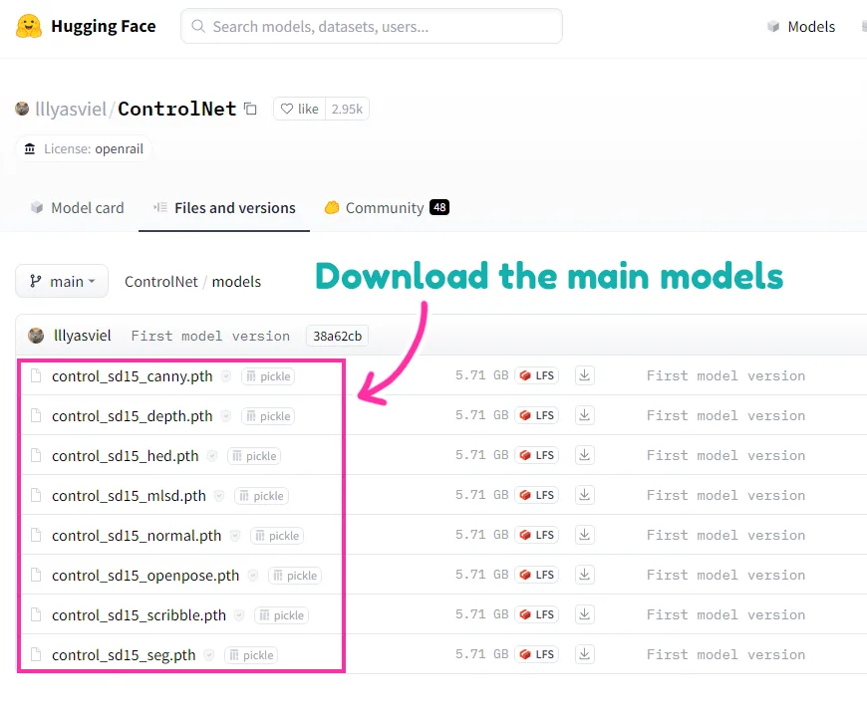Click the pickle badge for control_sd15_mlsd.pth
The height and width of the screenshot is (718, 867).
click(261, 496)
